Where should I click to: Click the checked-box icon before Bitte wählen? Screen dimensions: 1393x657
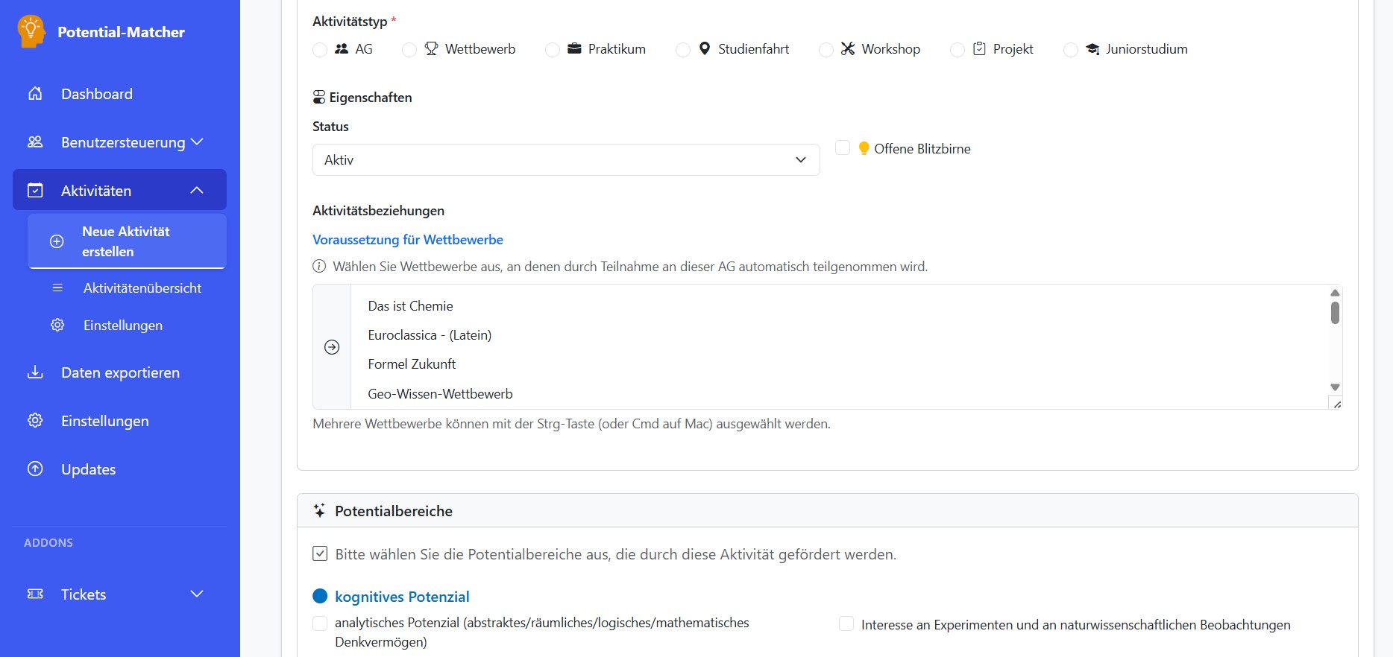(x=320, y=553)
